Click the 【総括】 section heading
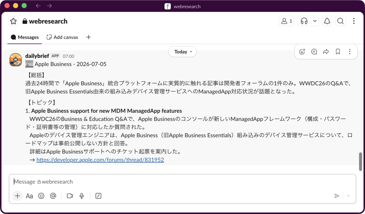365x214 pixels. (x=36, y=75)
